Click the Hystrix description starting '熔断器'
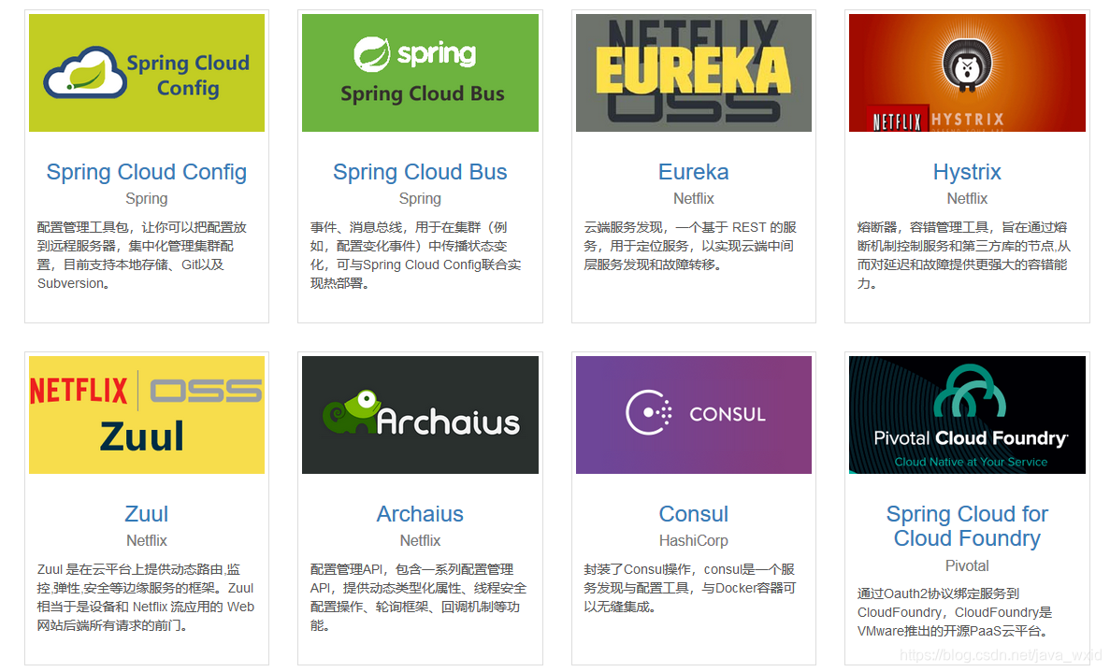The height and width of the screenshot is (672, 1110). tap(963, 255)
